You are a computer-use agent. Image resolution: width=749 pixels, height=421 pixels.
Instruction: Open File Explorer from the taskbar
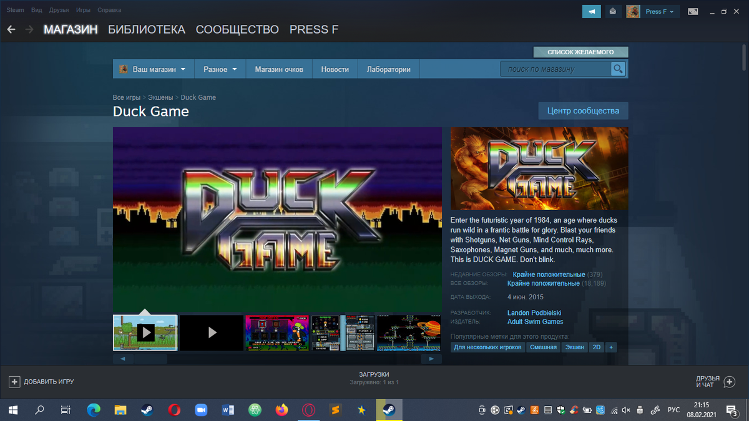120,410
